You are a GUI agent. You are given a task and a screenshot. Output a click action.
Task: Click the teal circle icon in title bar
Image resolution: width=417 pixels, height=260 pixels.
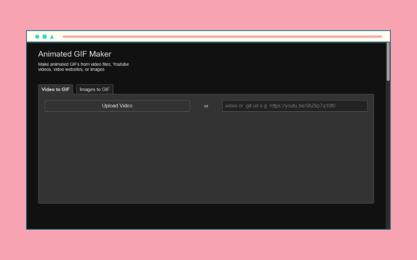37,37
